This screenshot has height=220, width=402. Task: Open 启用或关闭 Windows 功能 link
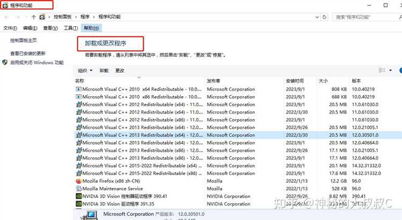pos(36,62)
